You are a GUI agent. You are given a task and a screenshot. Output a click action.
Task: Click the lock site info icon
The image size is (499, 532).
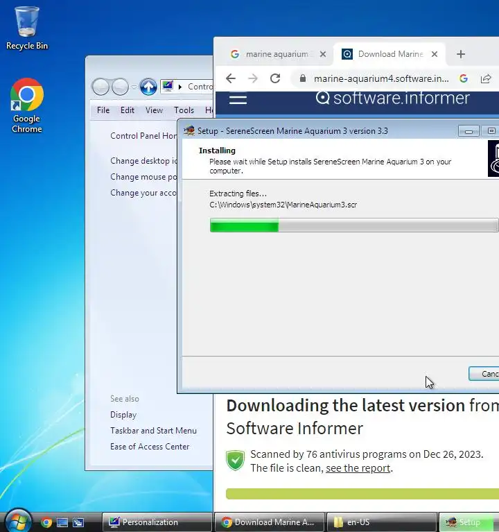(303, 78)
